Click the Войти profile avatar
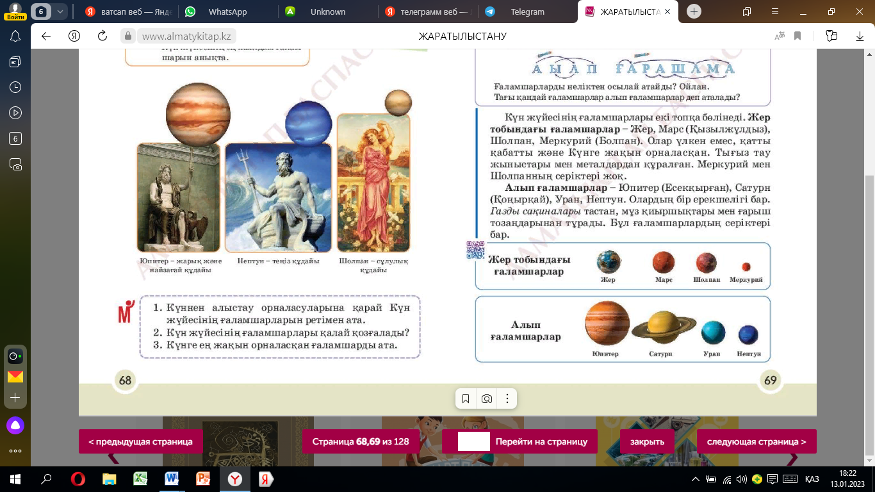Screen dimensions: 875x492 click(x=15, y=12)
